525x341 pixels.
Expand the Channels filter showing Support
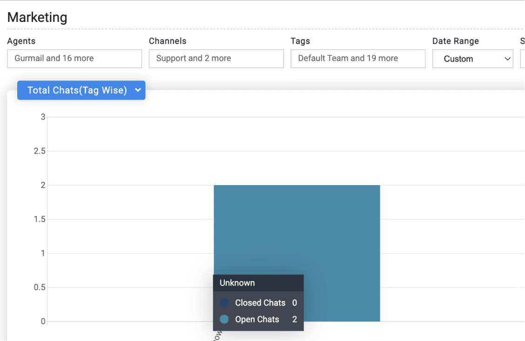[x=216, y=59]
